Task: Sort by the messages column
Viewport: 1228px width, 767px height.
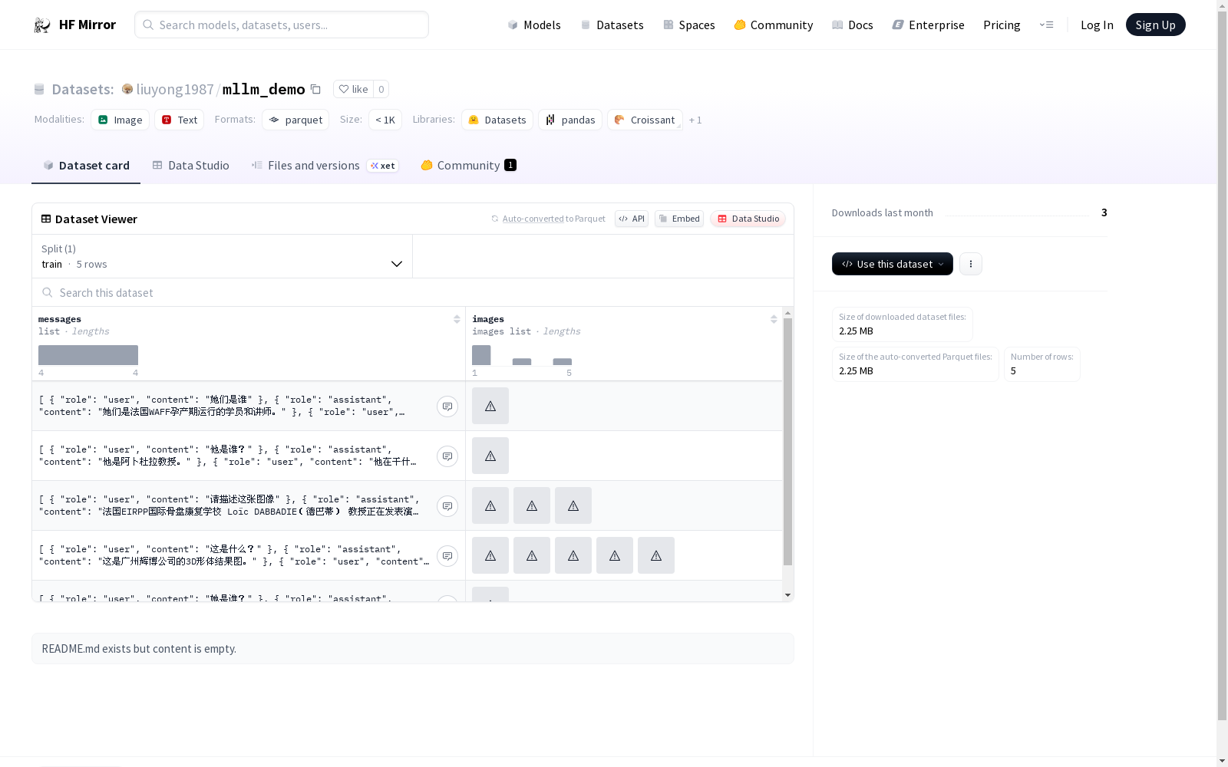Action: 457,319
